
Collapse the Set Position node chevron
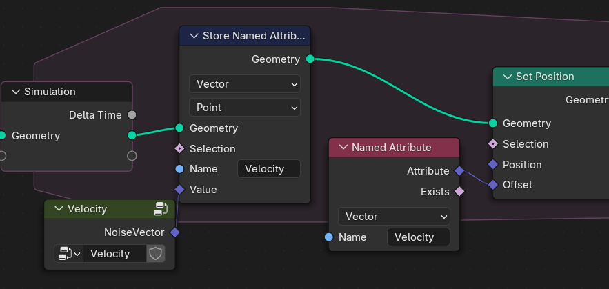(507, 77)
